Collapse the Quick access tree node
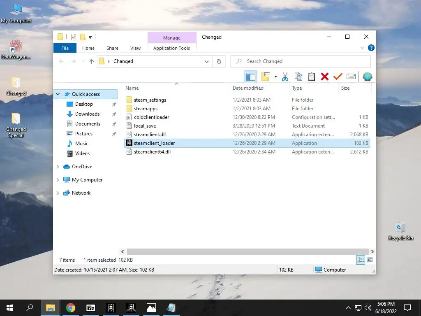The height and width of the screenshot is (316, 421). [x=58, y=94]
